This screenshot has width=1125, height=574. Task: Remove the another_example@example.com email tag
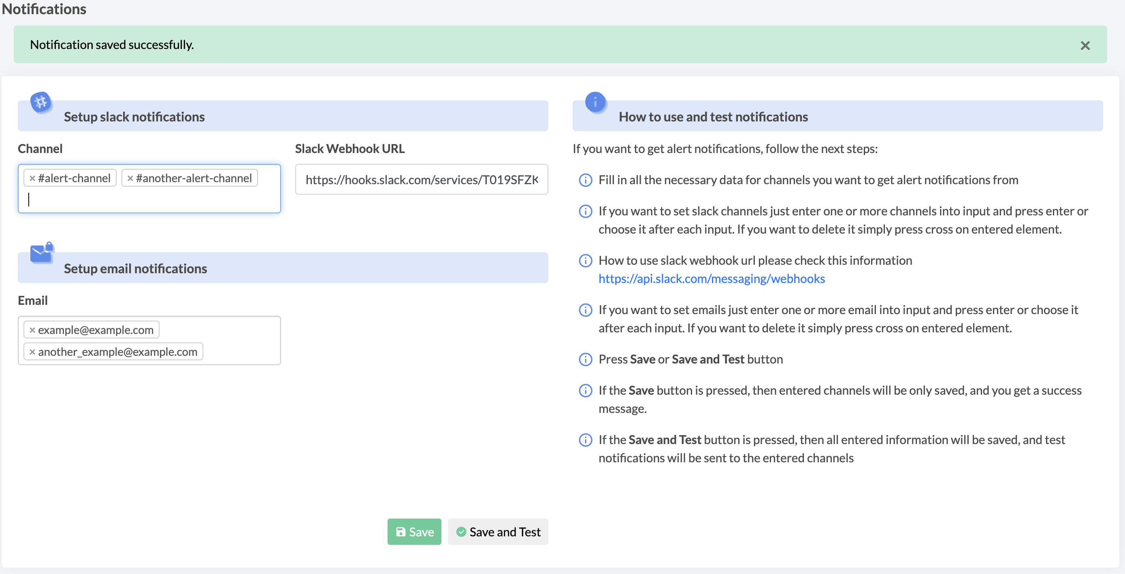pos(32,352)
